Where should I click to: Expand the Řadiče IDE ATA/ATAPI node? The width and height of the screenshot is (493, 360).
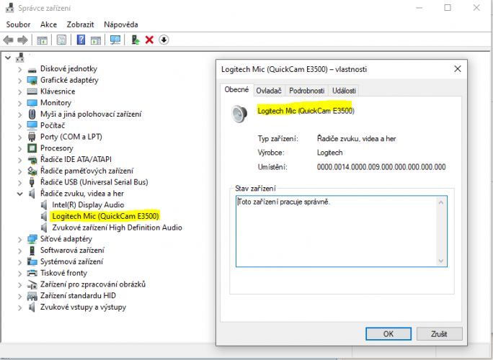19,160
